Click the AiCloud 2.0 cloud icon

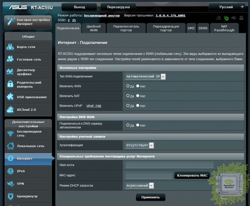tap(10, 110)
